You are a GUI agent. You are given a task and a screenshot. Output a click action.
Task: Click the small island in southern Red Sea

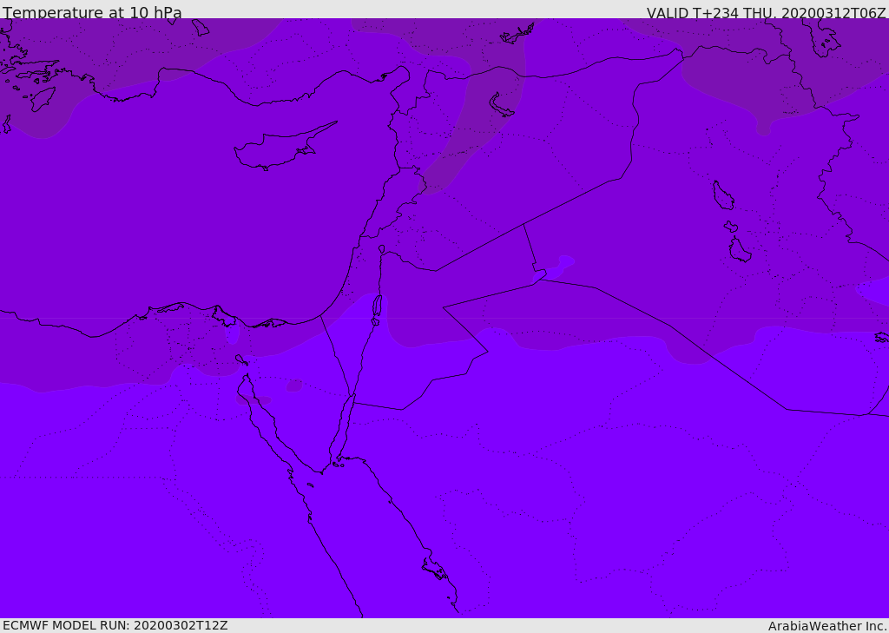tap(435, 570)
